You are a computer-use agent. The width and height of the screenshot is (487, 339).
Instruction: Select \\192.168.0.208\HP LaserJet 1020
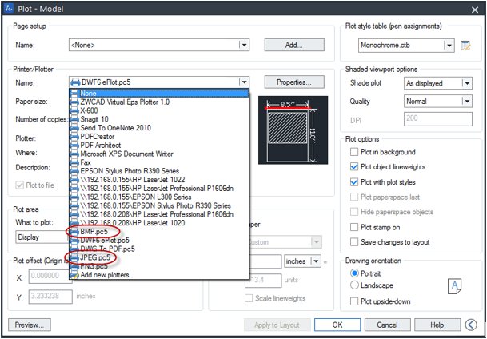click(x=159, y=223)
